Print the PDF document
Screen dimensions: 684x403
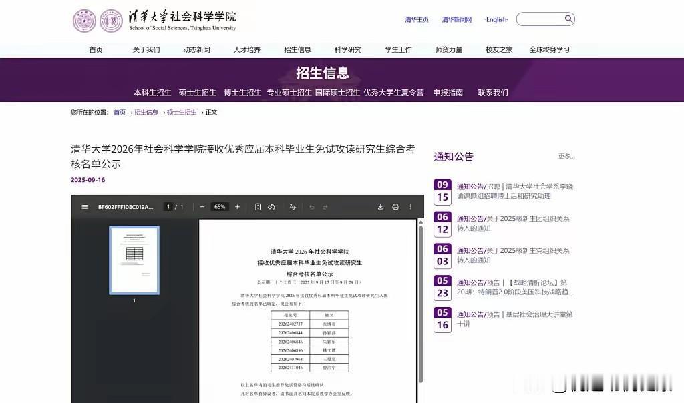click(395, 207)
